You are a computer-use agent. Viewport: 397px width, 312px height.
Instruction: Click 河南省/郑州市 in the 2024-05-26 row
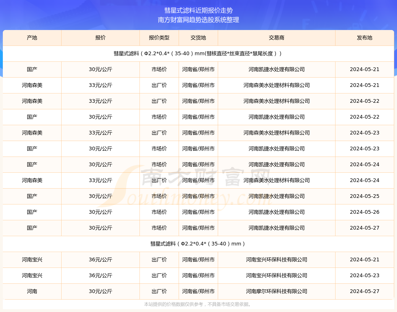(198, 212)
